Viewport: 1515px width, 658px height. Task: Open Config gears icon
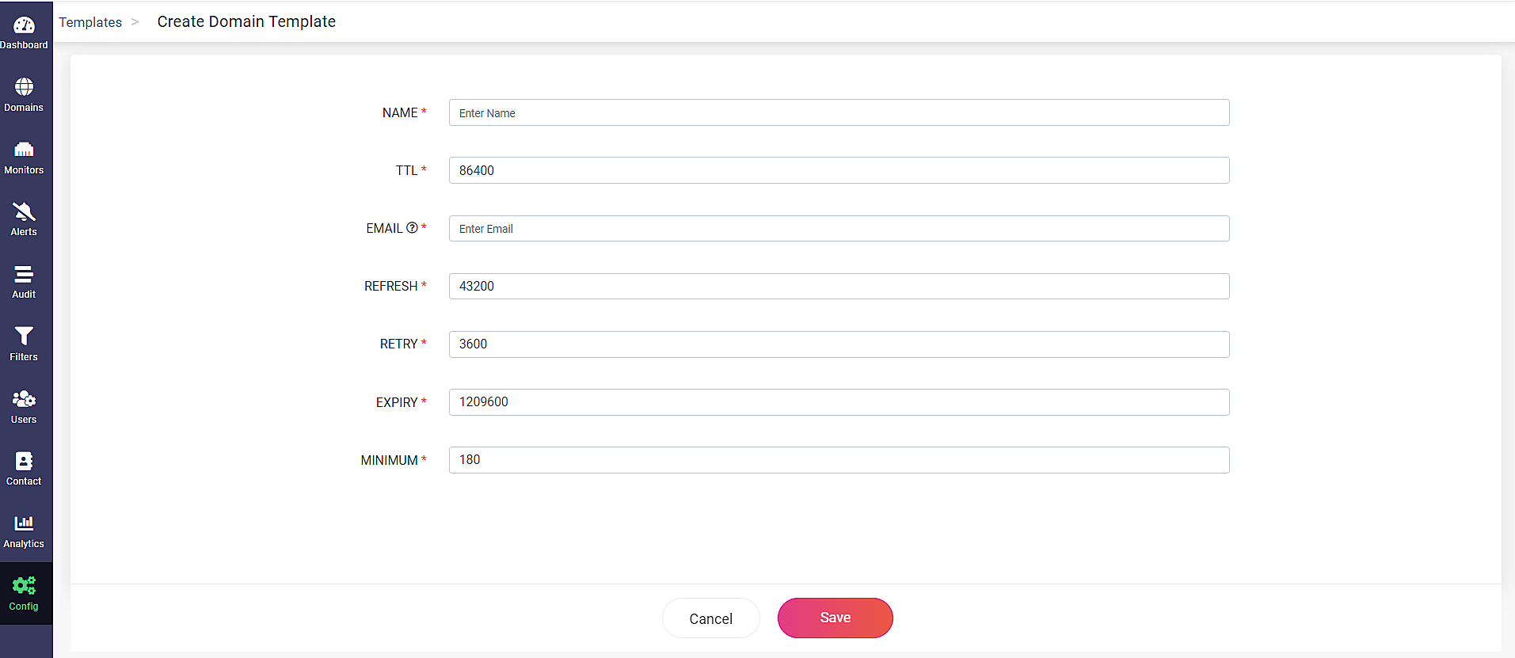[x=24, y=586]
